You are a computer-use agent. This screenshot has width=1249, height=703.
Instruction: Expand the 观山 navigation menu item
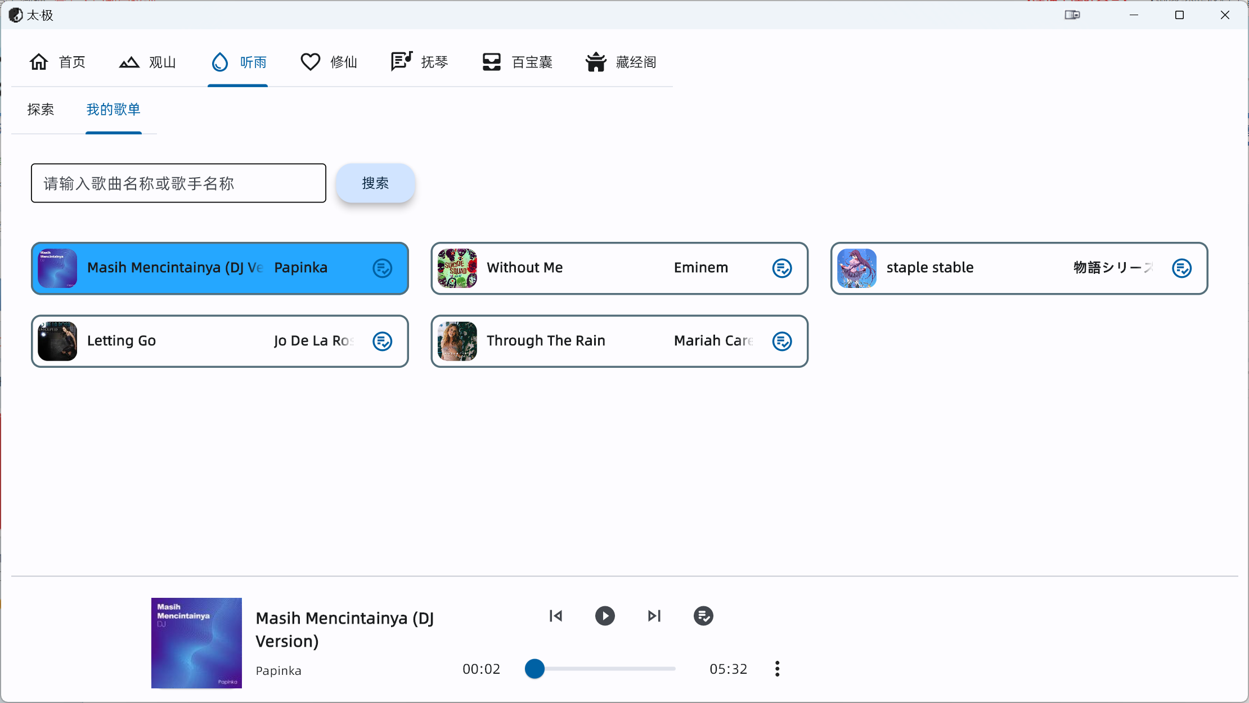(x=150, y=62)
